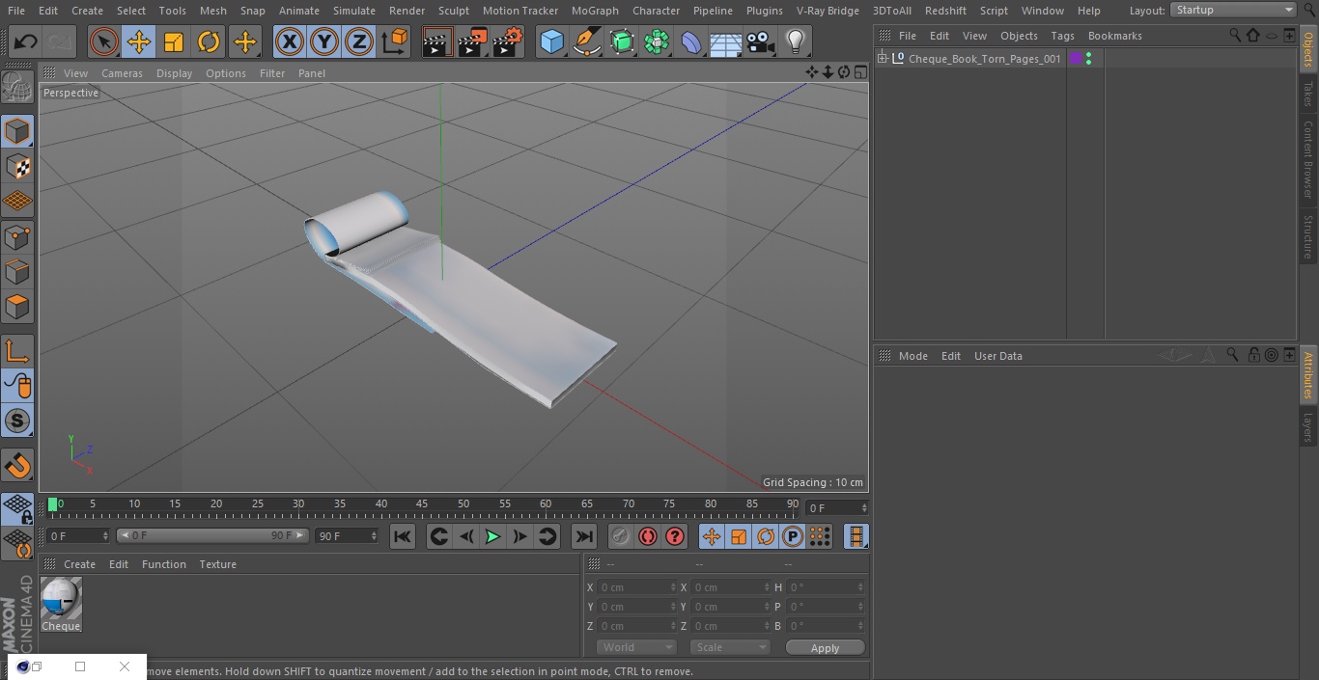Switch to the Content Browser tab
This screenshot has width=1319, height=680.
pyautogui.click(x=1308, y=160)
